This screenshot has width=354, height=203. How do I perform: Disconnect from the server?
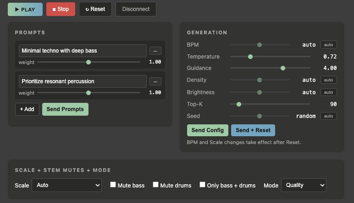136,9
